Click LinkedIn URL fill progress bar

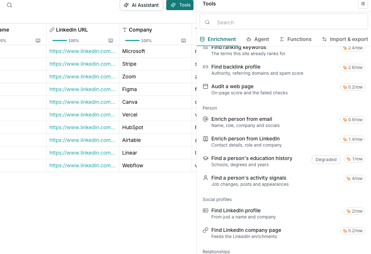60,41
